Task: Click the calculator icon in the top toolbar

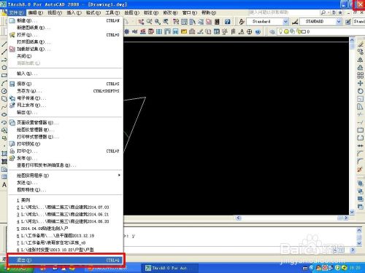Action: (217, 22)
